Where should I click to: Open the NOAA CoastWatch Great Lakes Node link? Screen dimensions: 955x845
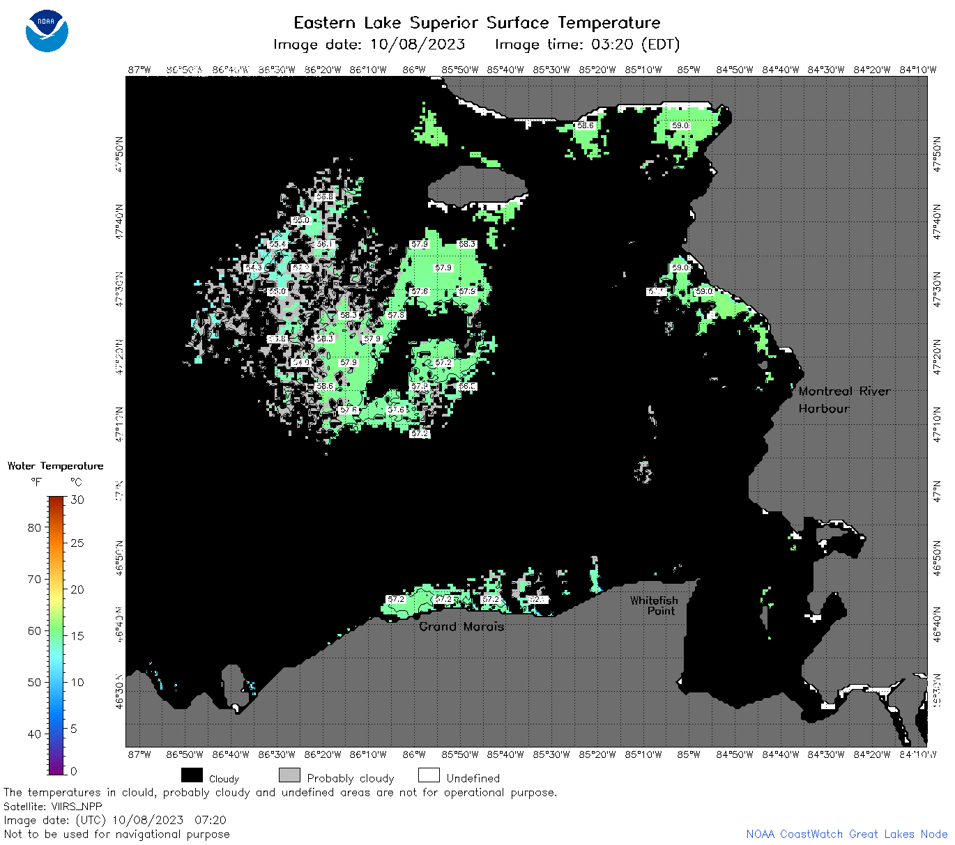point(846,834)
